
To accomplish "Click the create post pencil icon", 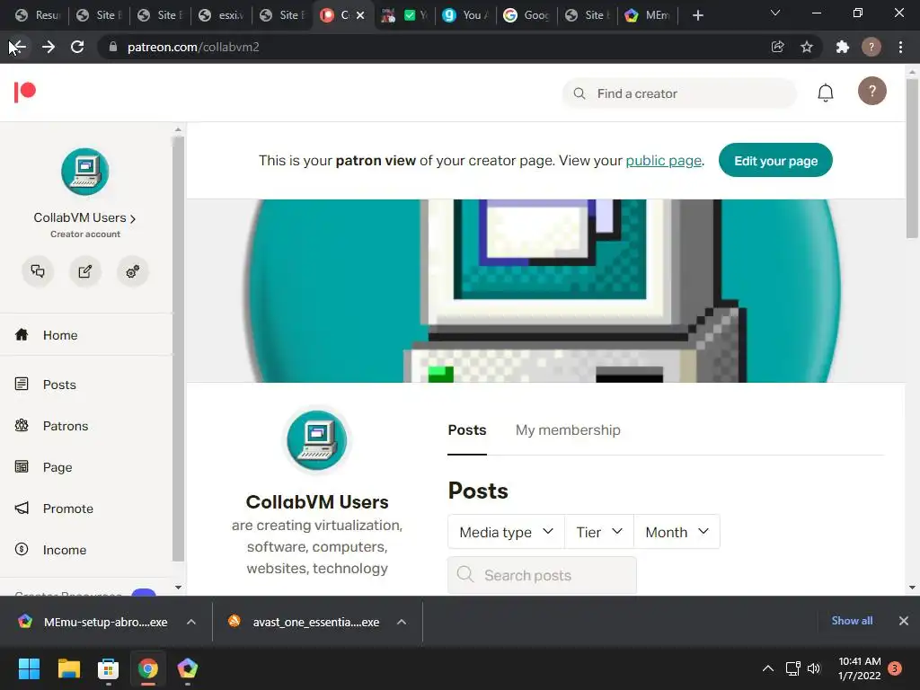I will point(85,271).
